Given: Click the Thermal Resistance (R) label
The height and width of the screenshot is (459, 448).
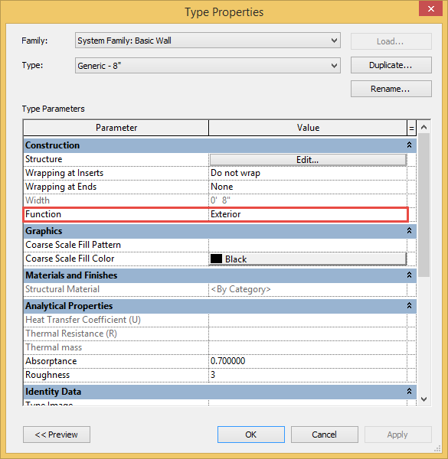Looking at the screenshot, I should [x=71, y=334].
